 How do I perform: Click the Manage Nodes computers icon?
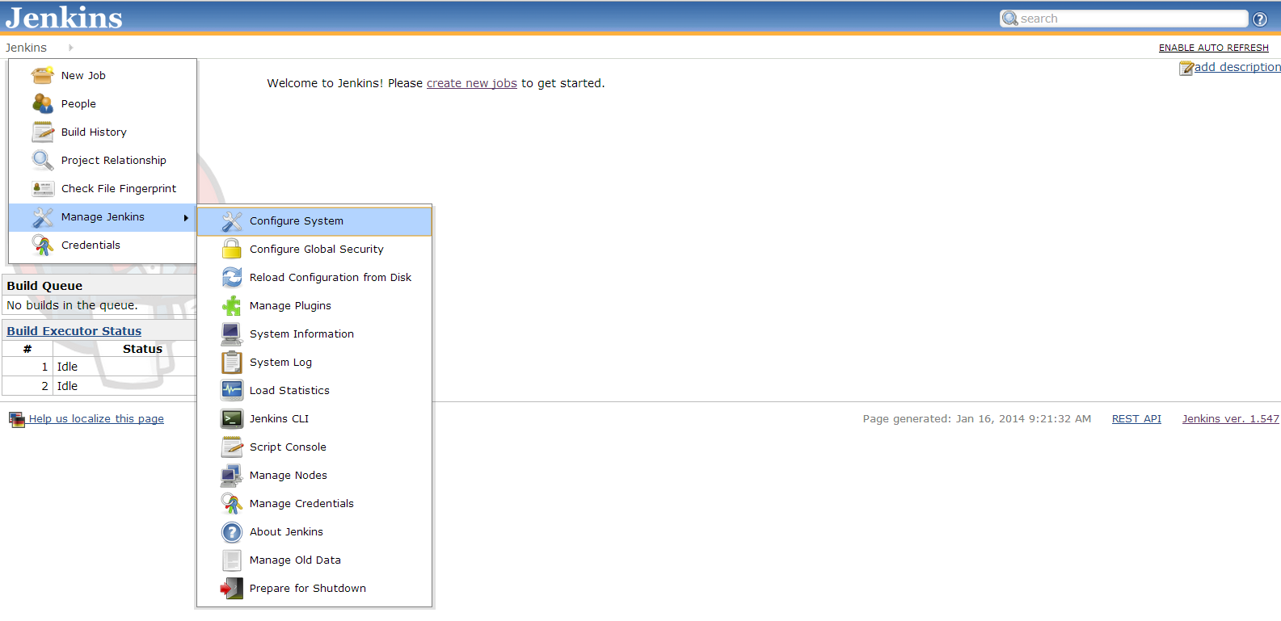point(232,475)
